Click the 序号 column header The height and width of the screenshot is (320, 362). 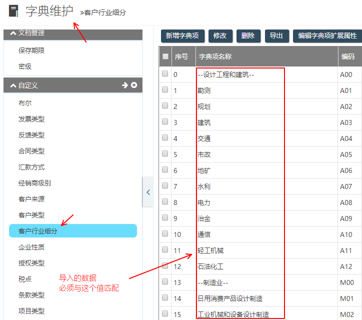tap(181, 56)
